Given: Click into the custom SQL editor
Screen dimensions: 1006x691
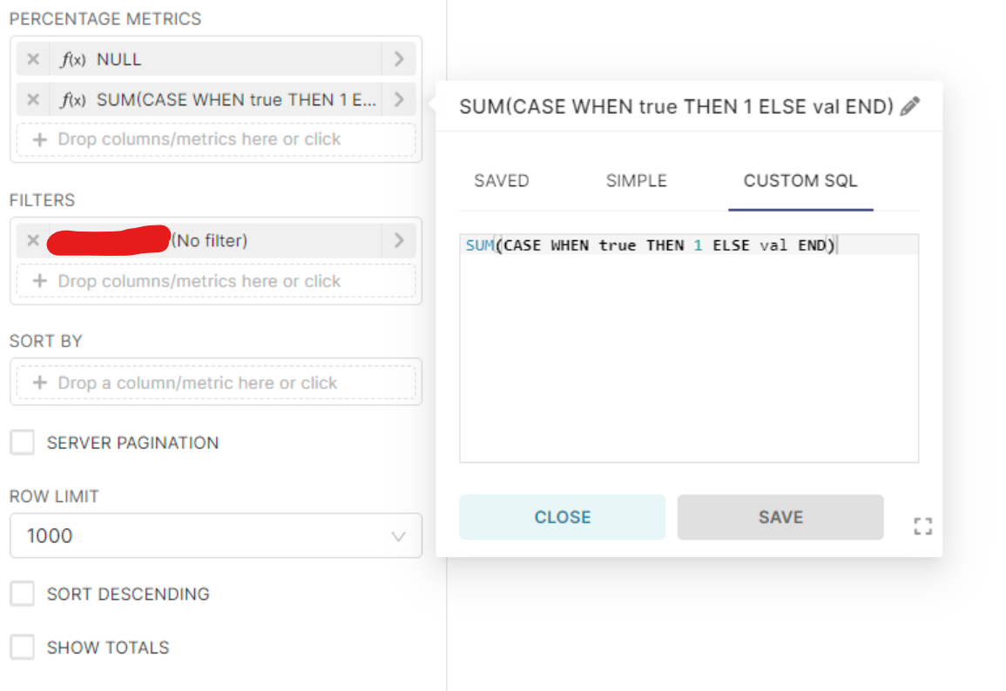Looking at the screenshot, I should (x=689, y=348).
